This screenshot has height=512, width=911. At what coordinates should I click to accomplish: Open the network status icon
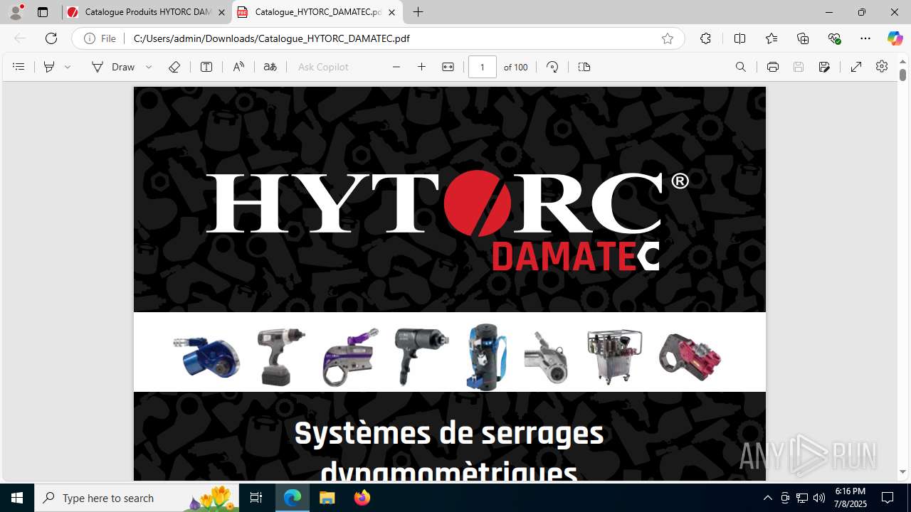tap(802, 498)
